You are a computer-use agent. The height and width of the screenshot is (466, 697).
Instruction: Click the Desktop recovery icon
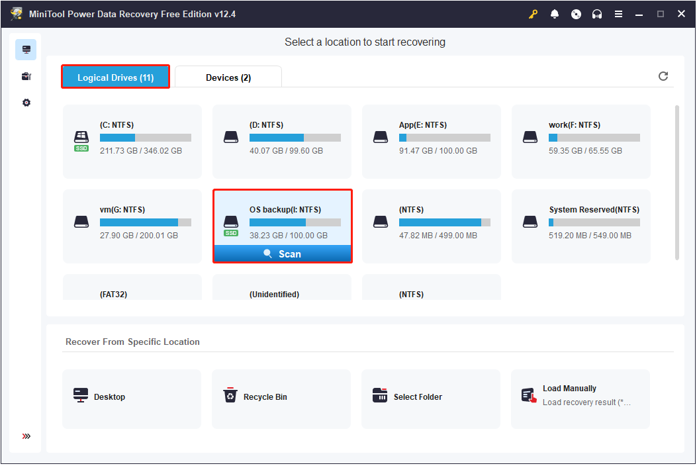(80, 395)
